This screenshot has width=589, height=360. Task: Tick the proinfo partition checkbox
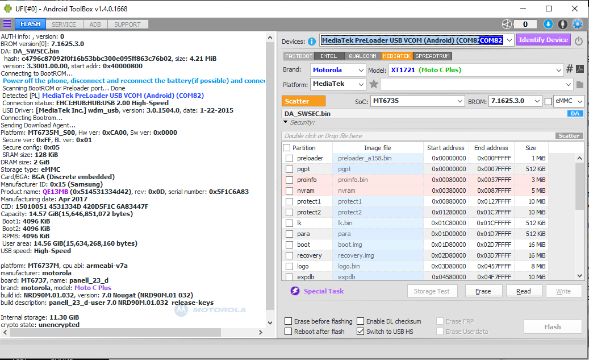point(289,180)
